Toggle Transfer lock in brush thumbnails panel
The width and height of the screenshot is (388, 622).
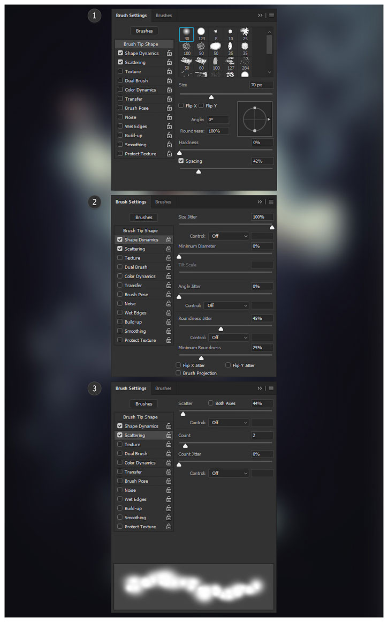(x=169, y=99)
